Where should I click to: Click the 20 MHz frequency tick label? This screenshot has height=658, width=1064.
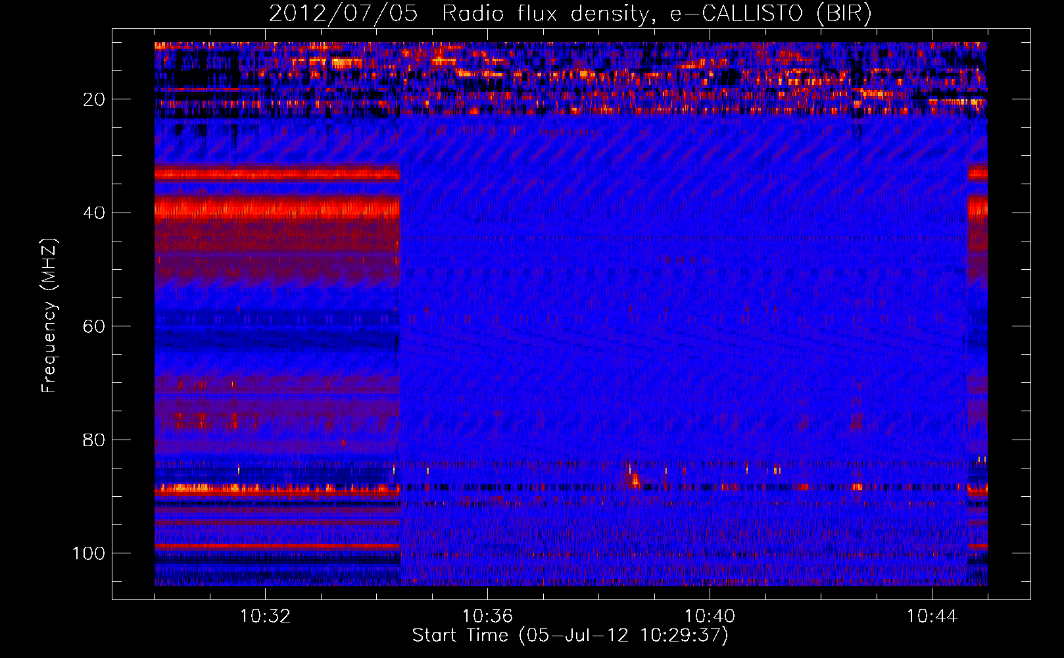(x=94, y=99)
